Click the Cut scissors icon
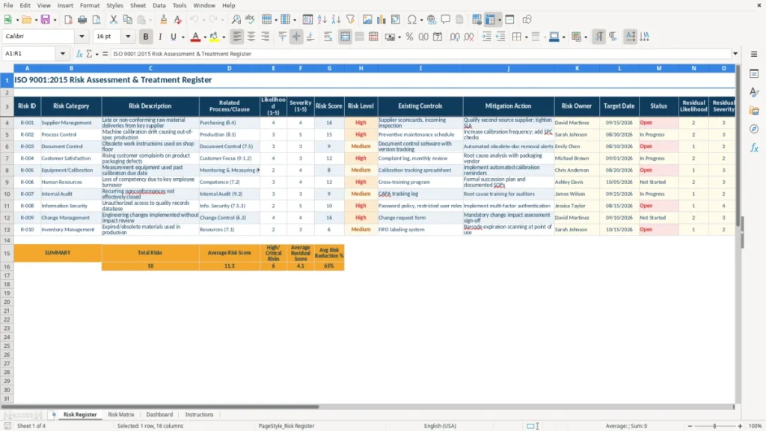This screenshot has width=766, height=431. coord(114,19)
